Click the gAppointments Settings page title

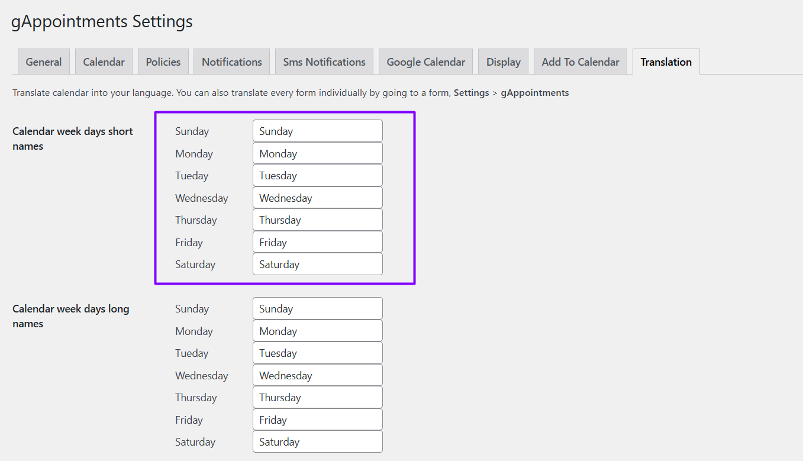tap(102, 22)
